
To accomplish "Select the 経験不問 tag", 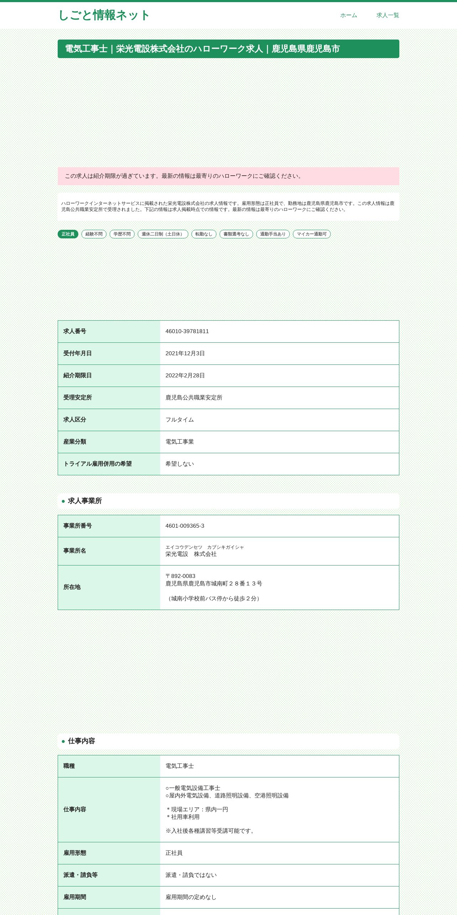I will point(94,234).
